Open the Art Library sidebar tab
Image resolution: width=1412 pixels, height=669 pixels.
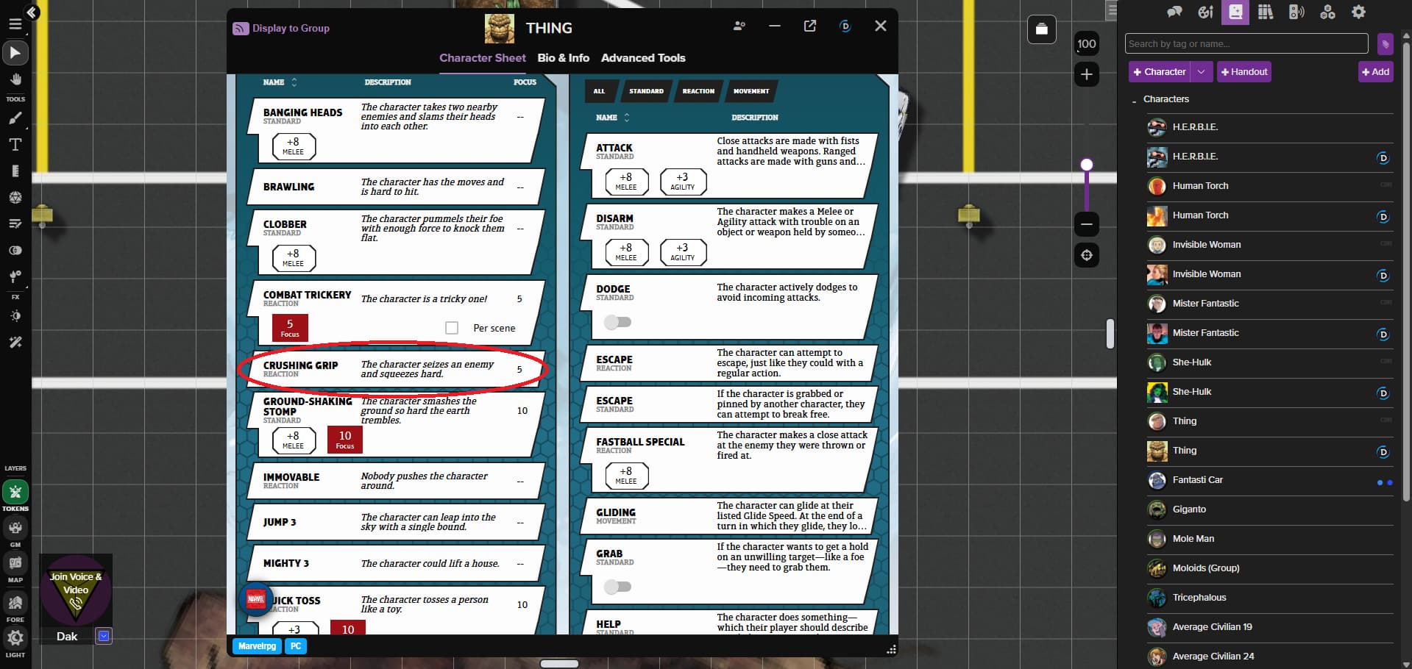(x=1205, y=12)
